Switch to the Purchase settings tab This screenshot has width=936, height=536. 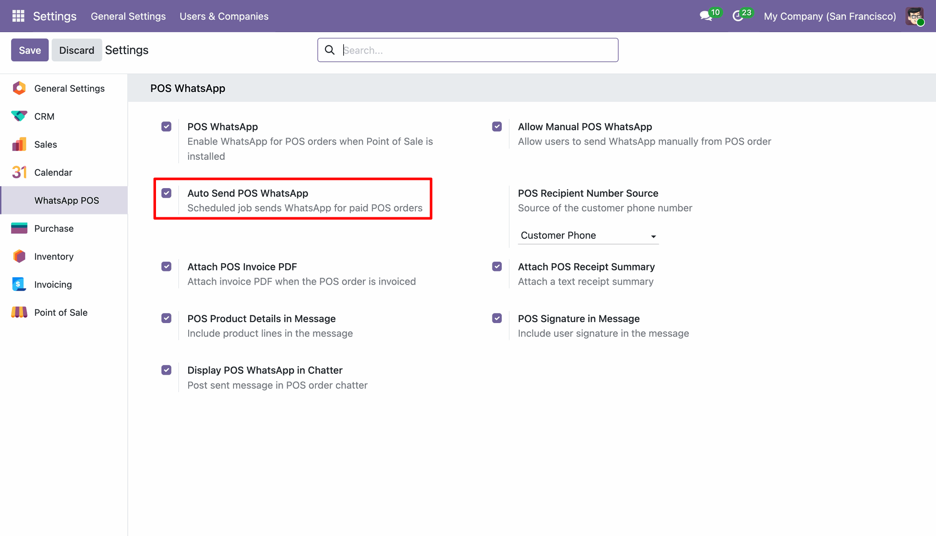click(x=64, y=229)
